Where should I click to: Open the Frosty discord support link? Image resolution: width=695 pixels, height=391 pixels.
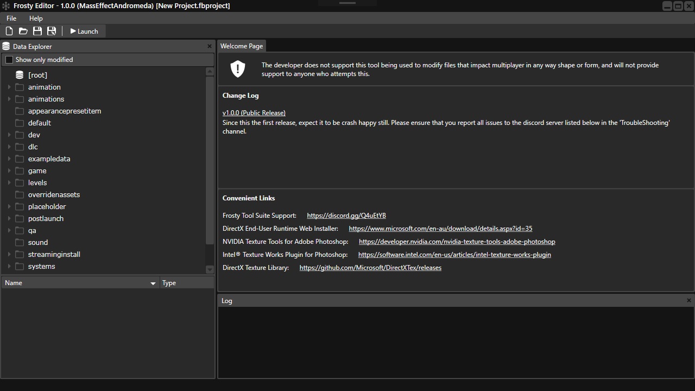(346, 216)
